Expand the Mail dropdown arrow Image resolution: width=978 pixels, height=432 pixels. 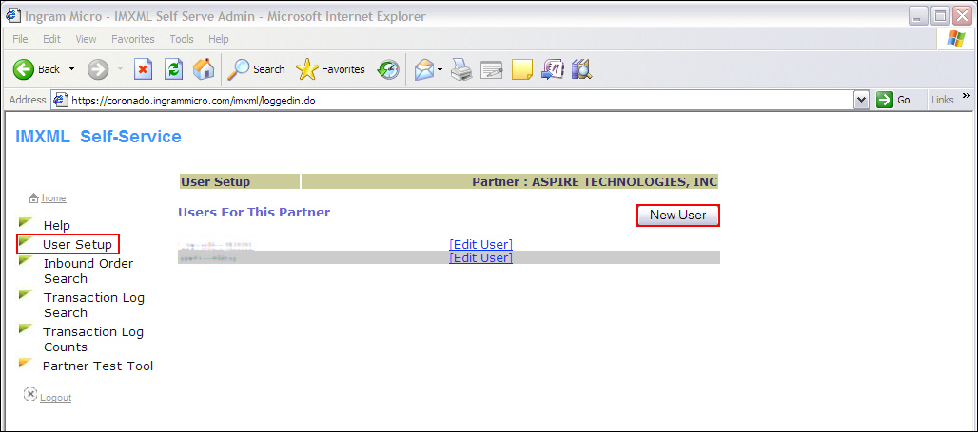pos(440,69)
